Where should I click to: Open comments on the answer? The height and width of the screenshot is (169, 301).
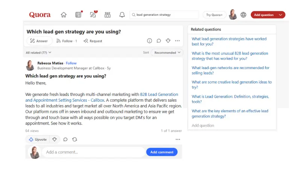65,139
